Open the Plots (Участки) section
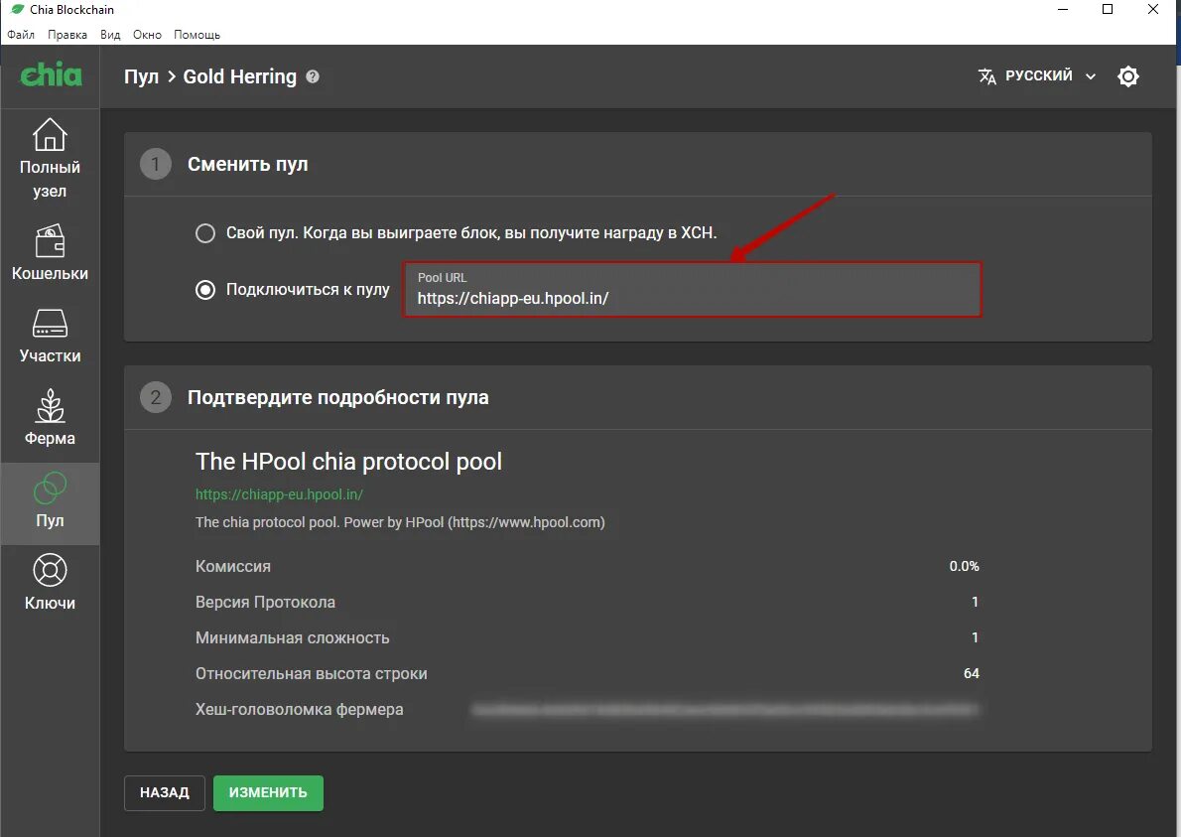 pos(50,336)
